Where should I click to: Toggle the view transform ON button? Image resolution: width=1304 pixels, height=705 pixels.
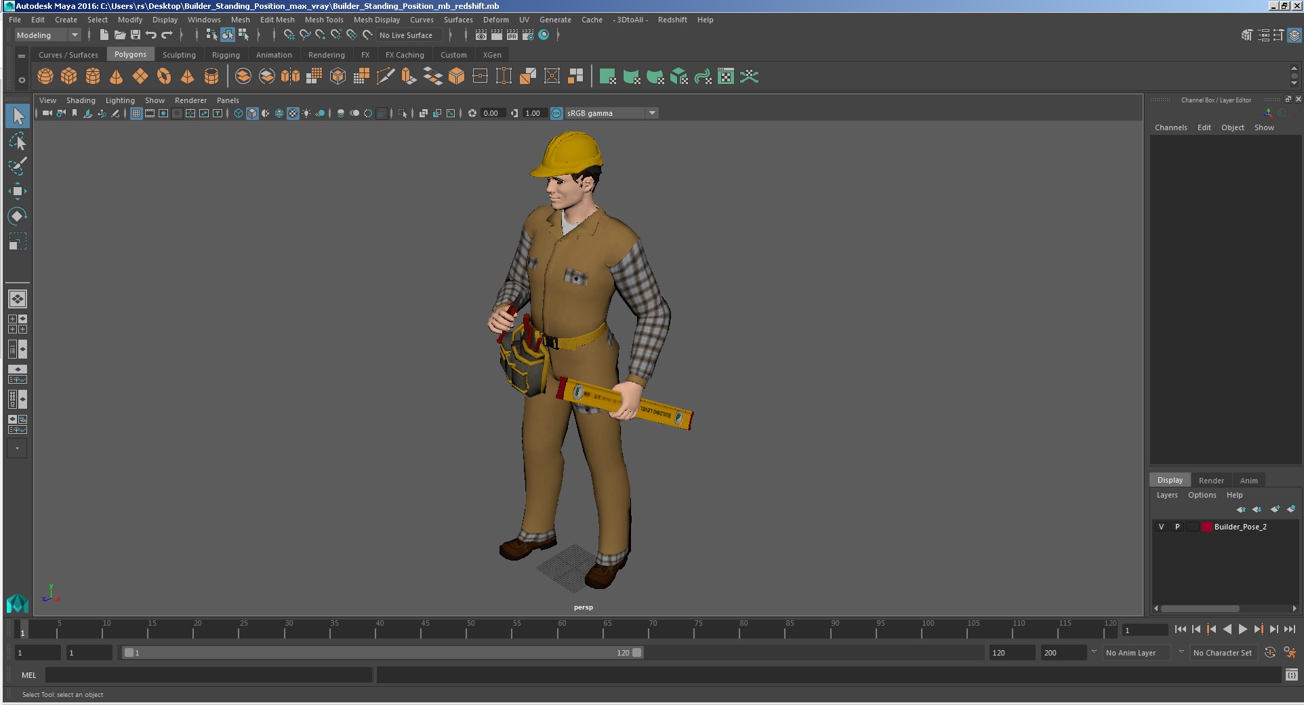(x=556, y=113)
